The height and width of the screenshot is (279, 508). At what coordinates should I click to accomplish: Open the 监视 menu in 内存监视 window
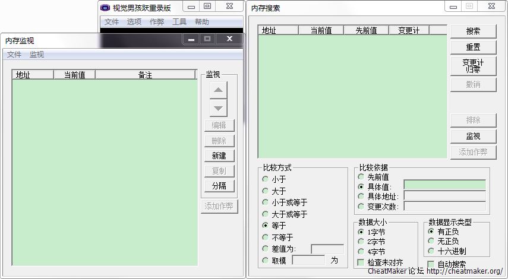37,55
